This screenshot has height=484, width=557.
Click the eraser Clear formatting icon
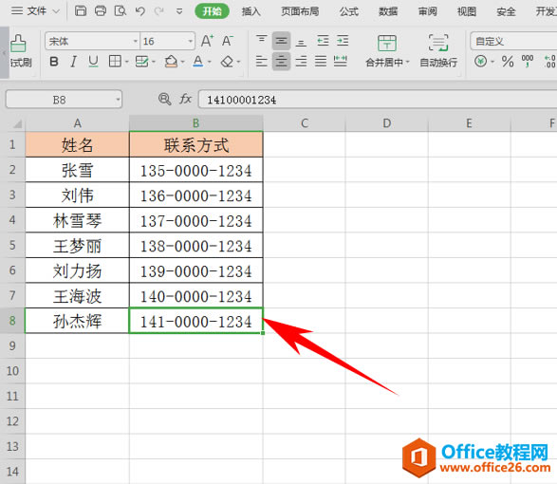[x=227, y=62]
